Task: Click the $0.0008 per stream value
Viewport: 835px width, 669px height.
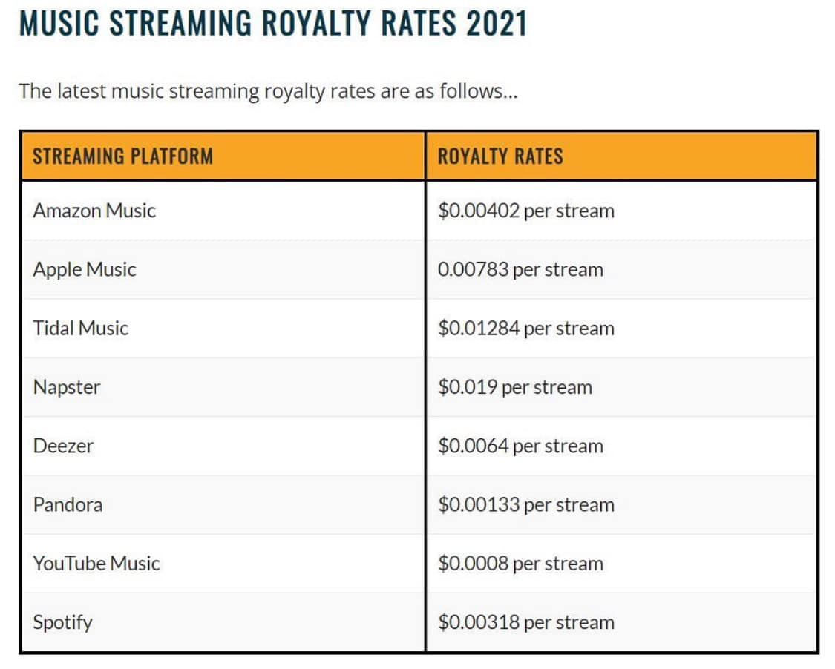Action: 520,564
